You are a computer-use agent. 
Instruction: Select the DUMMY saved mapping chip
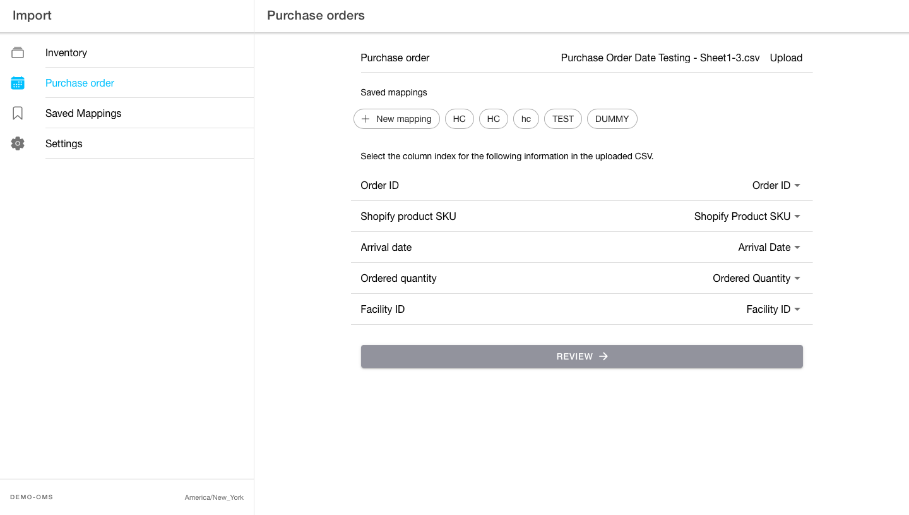coord(612,119)
